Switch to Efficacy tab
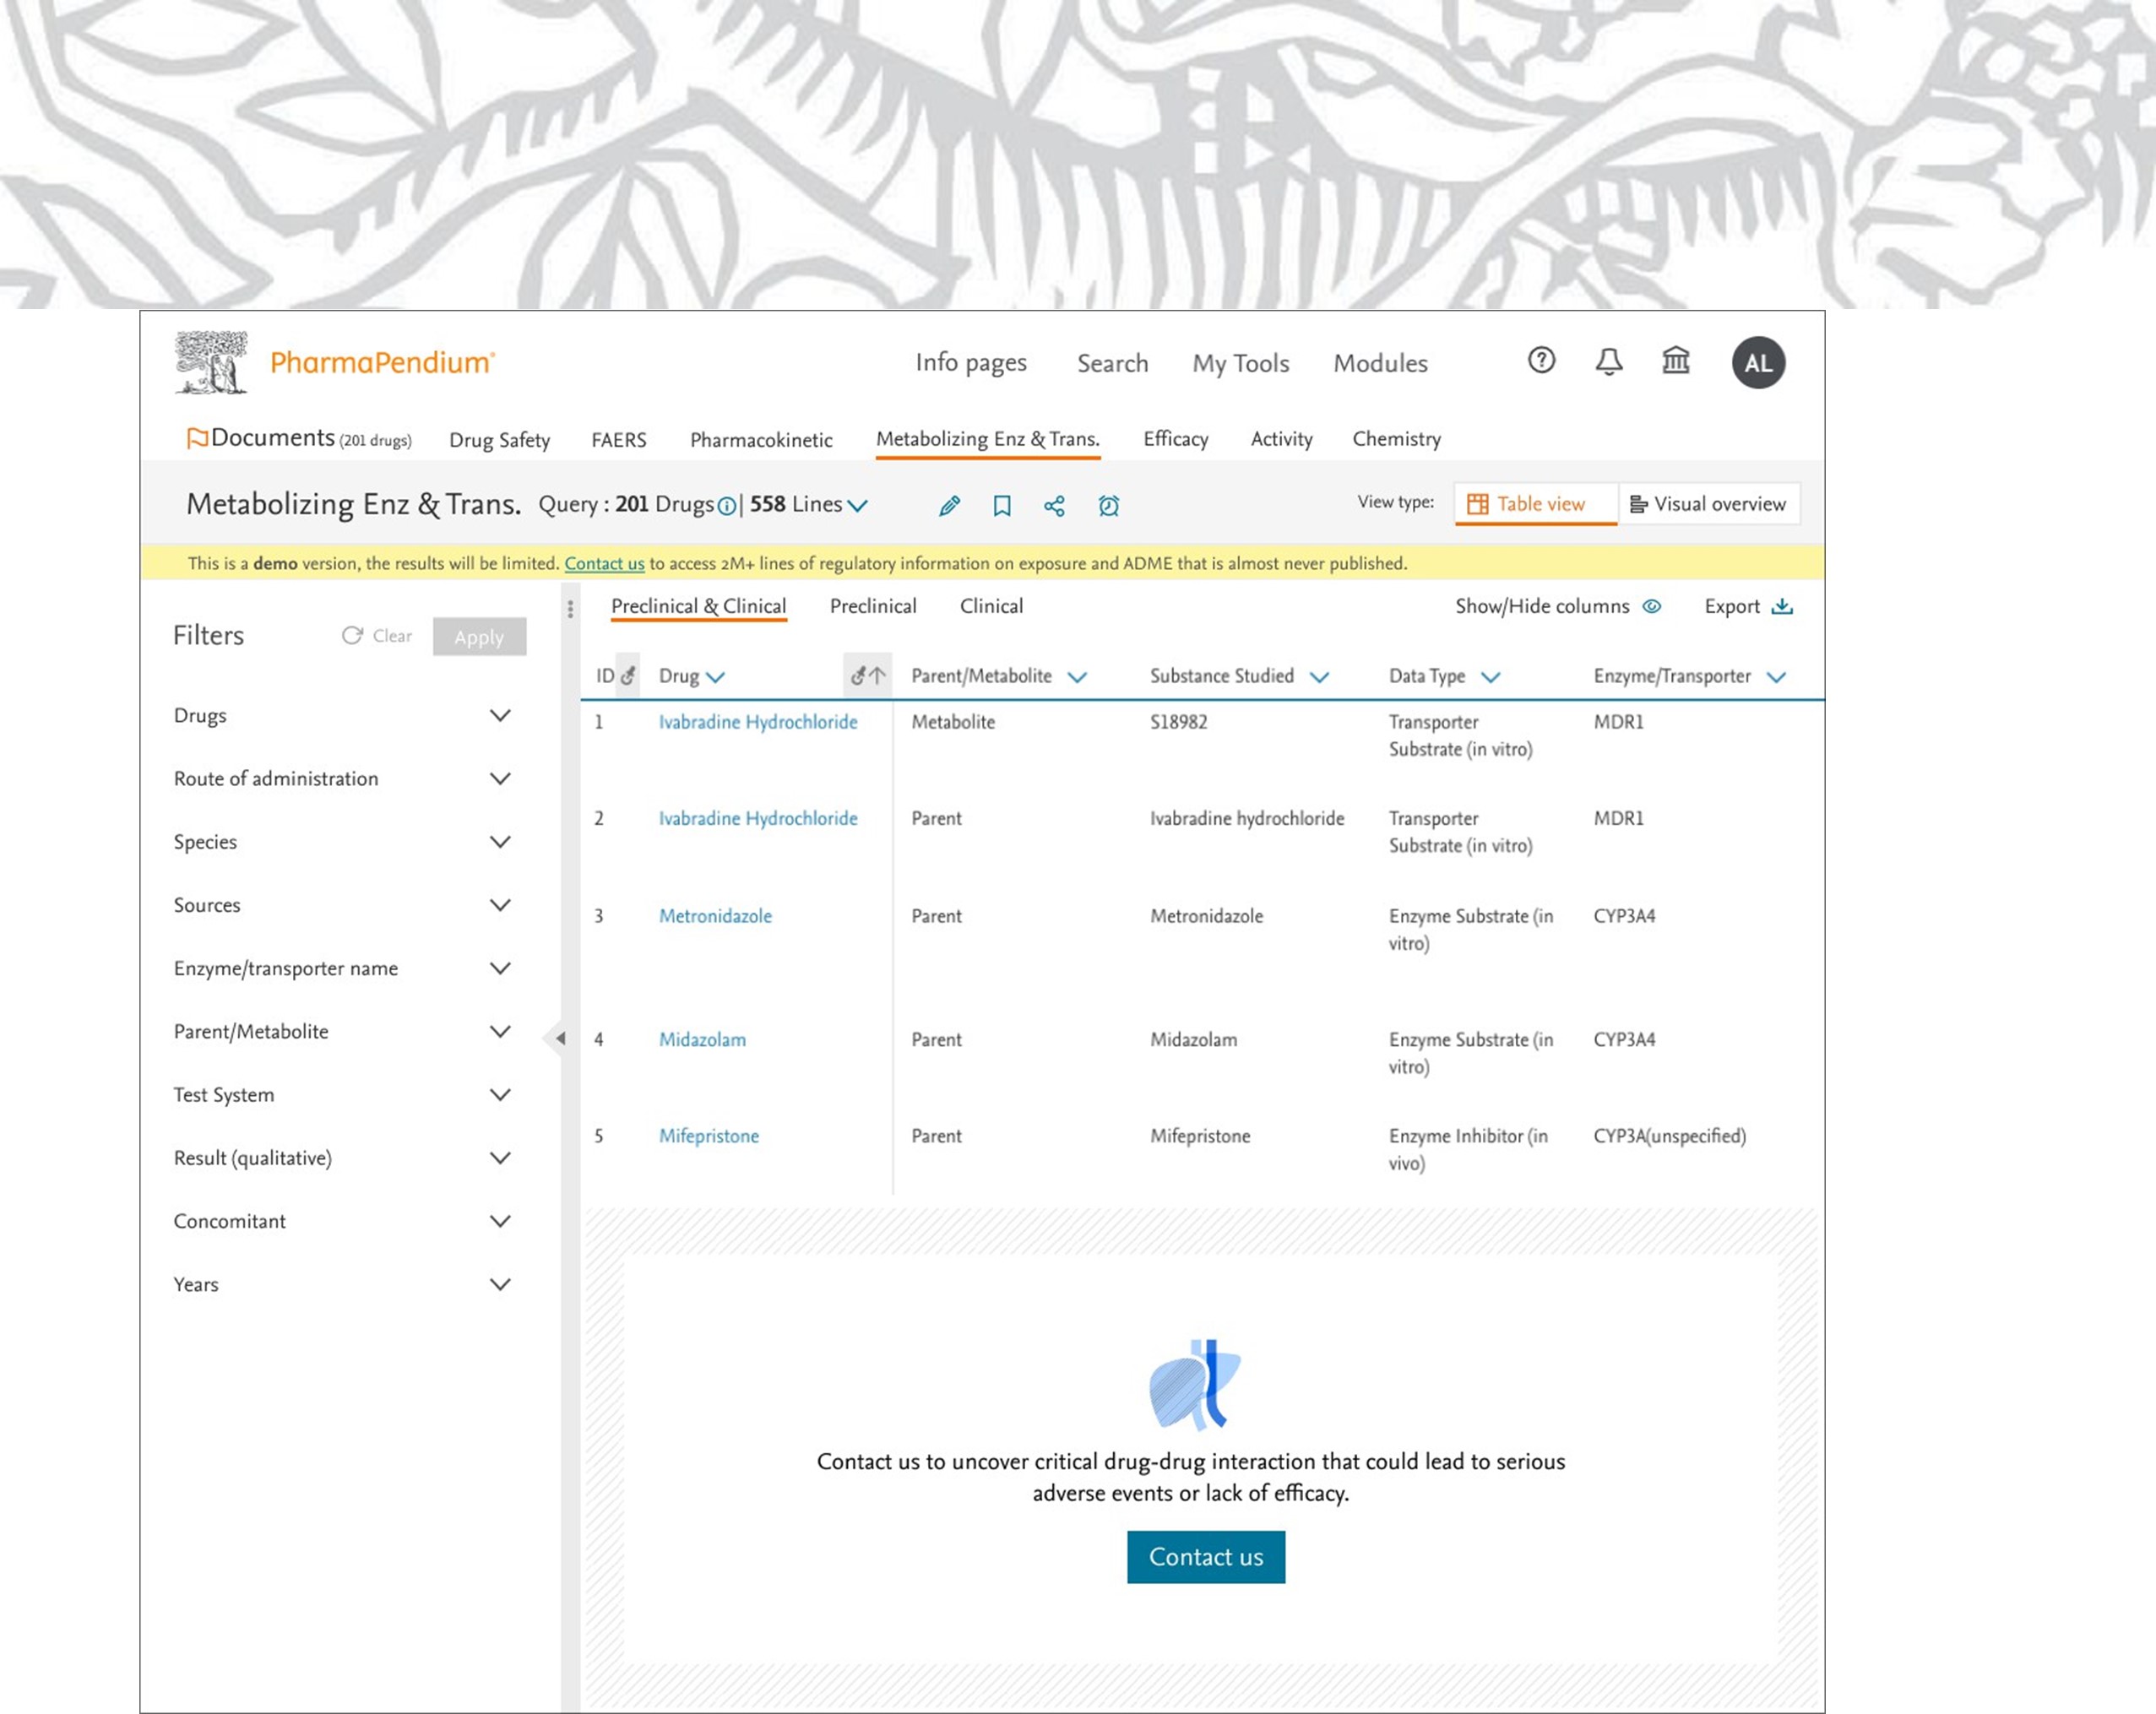 point(1175,439)
